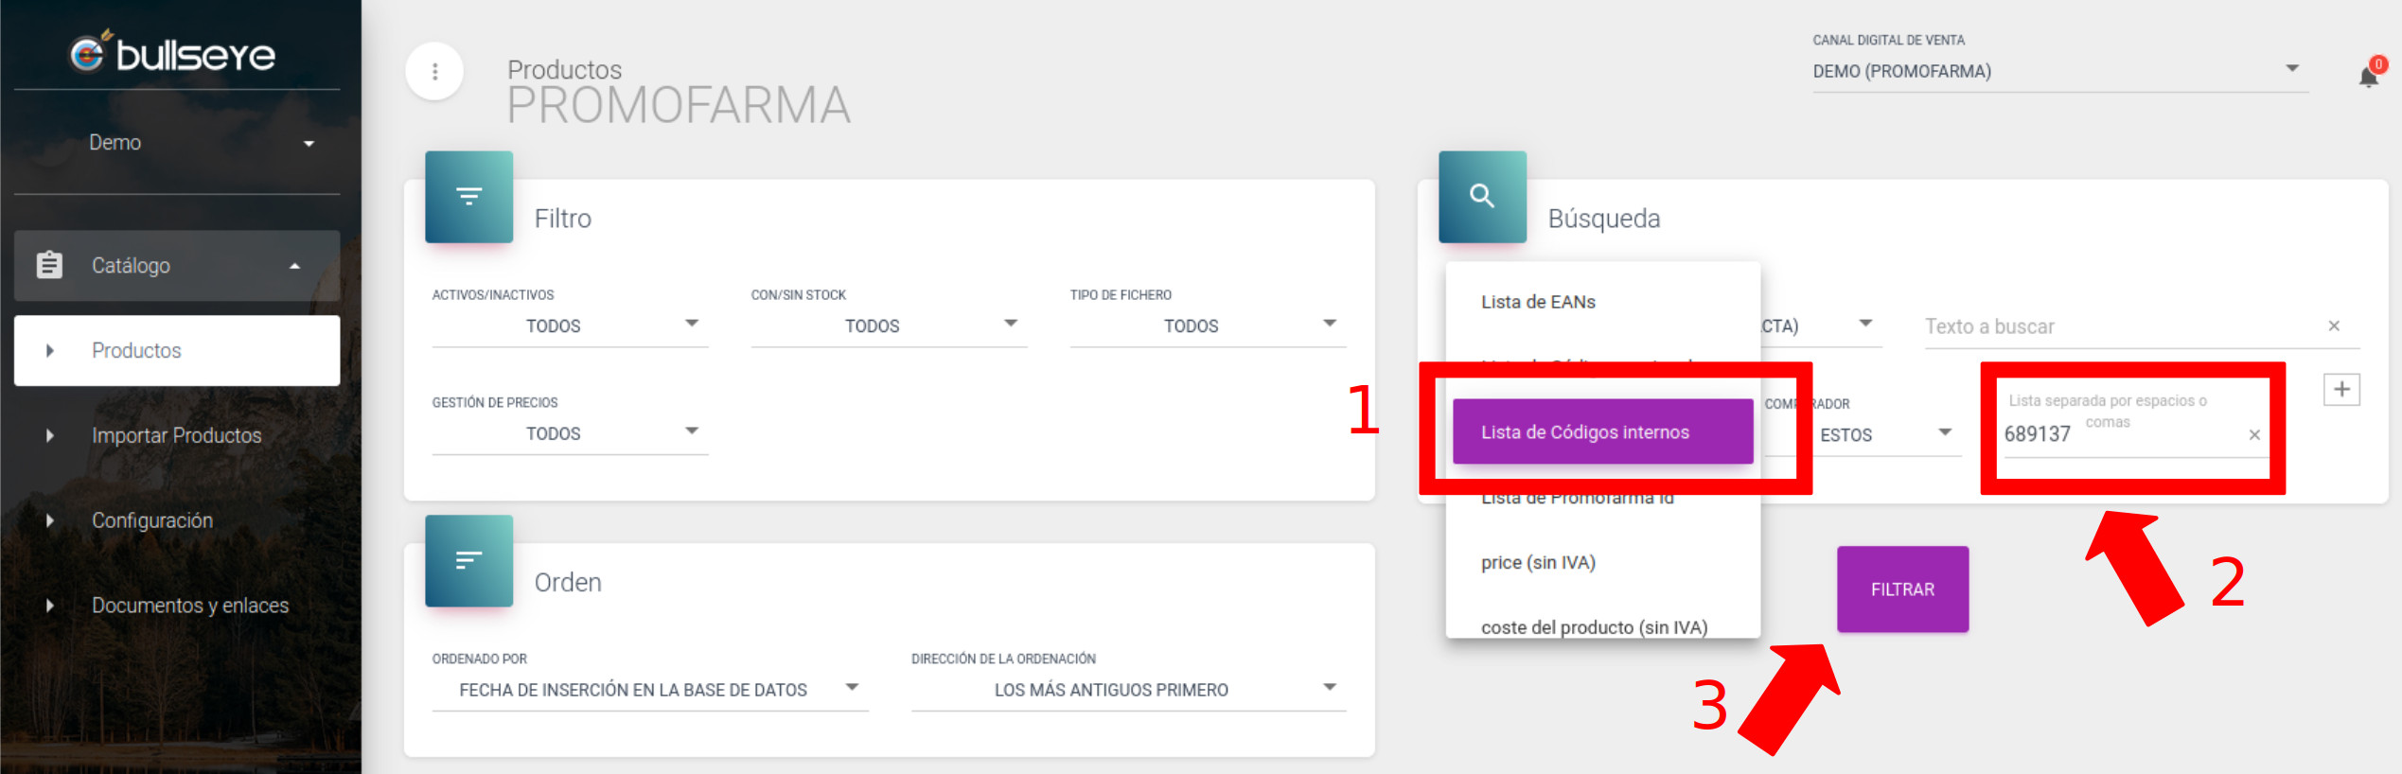Click the Orden sort icon
Image resolution: width=2402 pixels, height=774 pixels.
coord(468,561)
